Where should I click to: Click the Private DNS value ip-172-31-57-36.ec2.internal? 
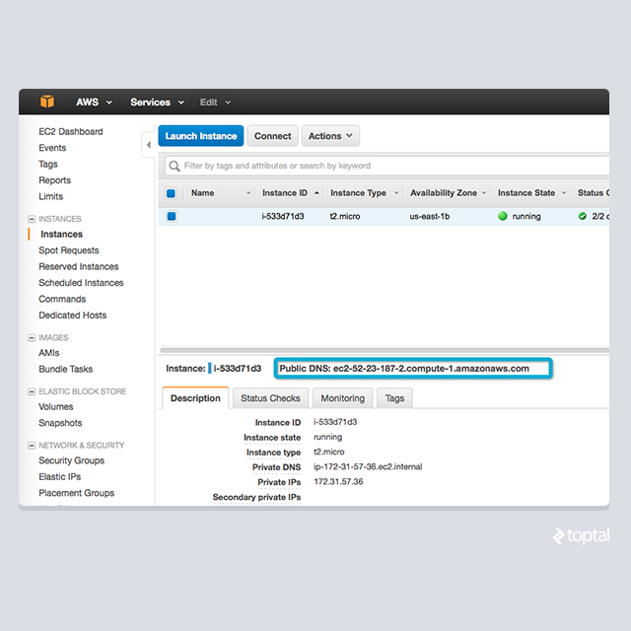point(368,466)
